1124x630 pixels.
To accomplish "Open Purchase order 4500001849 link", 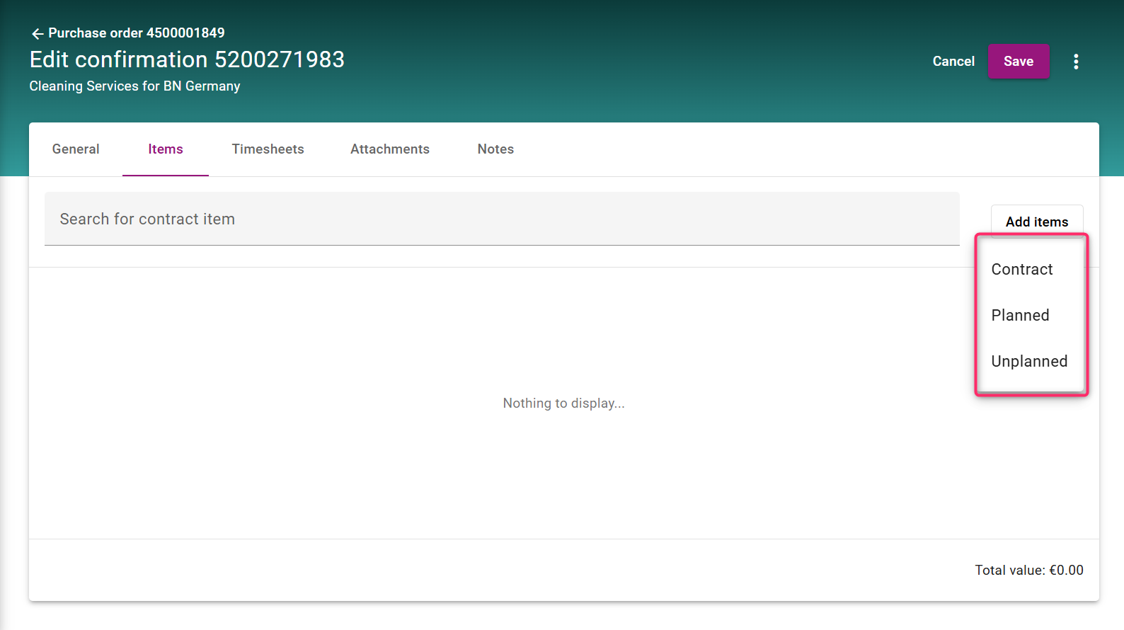I will 136,33.
